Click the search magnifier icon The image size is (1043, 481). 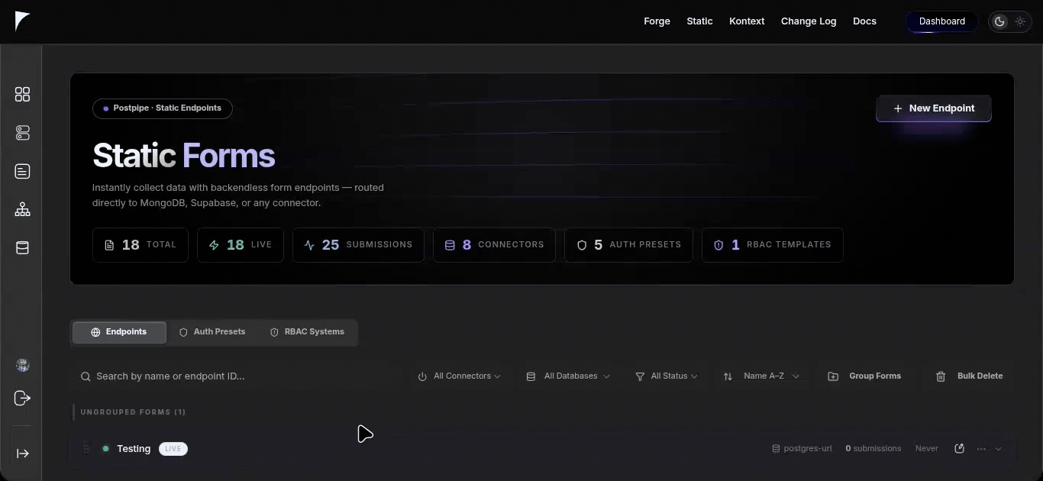86,376
